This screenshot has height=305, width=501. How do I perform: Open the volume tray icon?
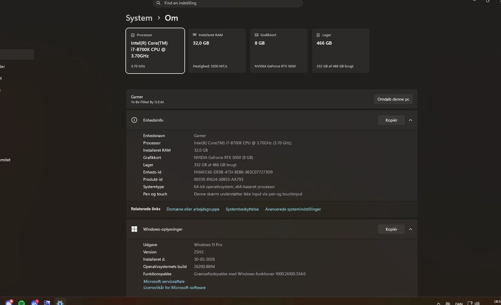click(x=477, y=303)
